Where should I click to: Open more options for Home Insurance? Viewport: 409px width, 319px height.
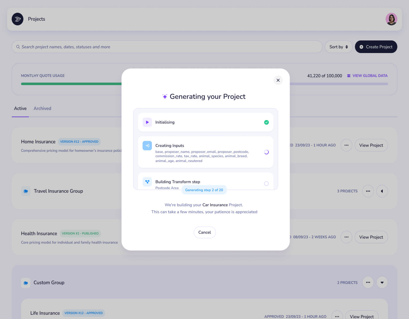(x=346, y=145)
